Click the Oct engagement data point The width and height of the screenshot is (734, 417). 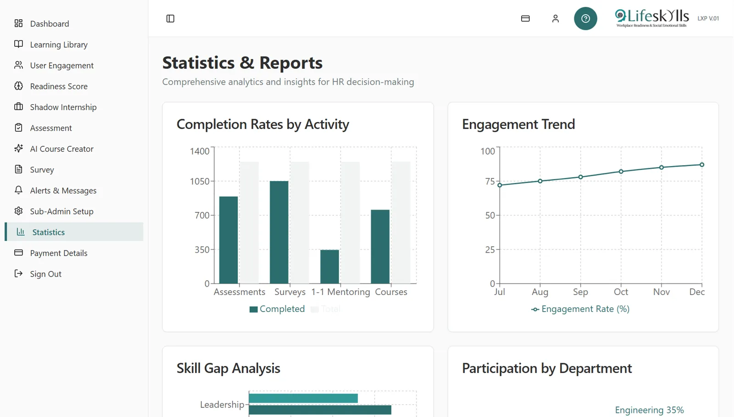tap(621, 172)
